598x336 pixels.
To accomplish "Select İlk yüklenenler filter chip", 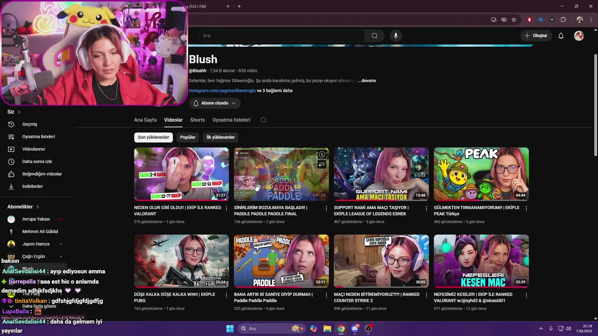I will pos(221,137).
